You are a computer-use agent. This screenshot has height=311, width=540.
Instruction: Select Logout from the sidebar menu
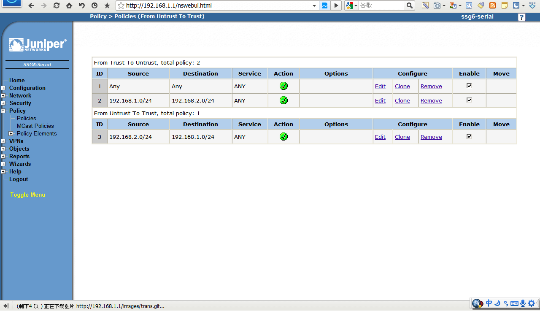click(x=19, y=179)
